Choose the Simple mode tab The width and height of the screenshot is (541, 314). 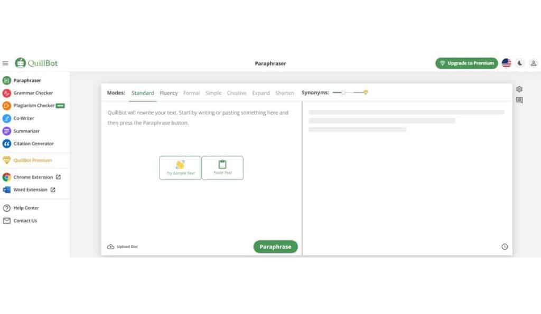tap(213, 93)
